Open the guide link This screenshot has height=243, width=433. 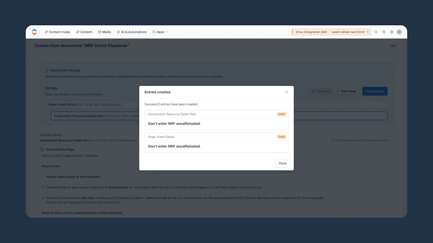pyautogui.click(x=65, y=213)
